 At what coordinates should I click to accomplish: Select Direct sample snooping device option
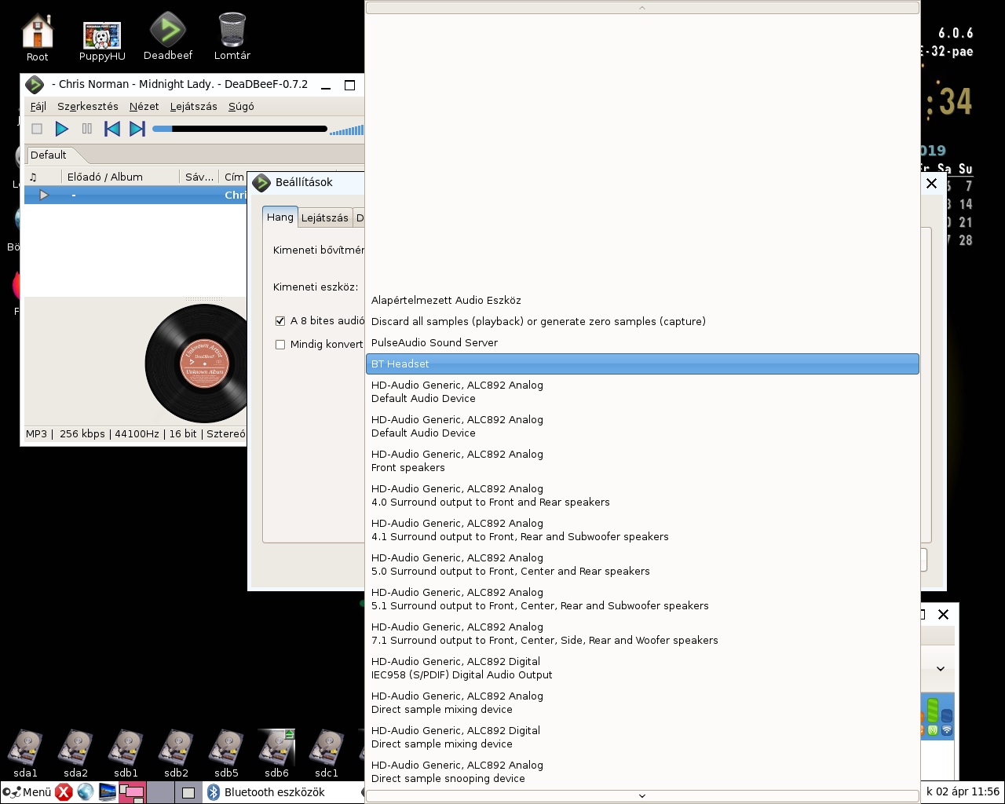click(642, 772)
